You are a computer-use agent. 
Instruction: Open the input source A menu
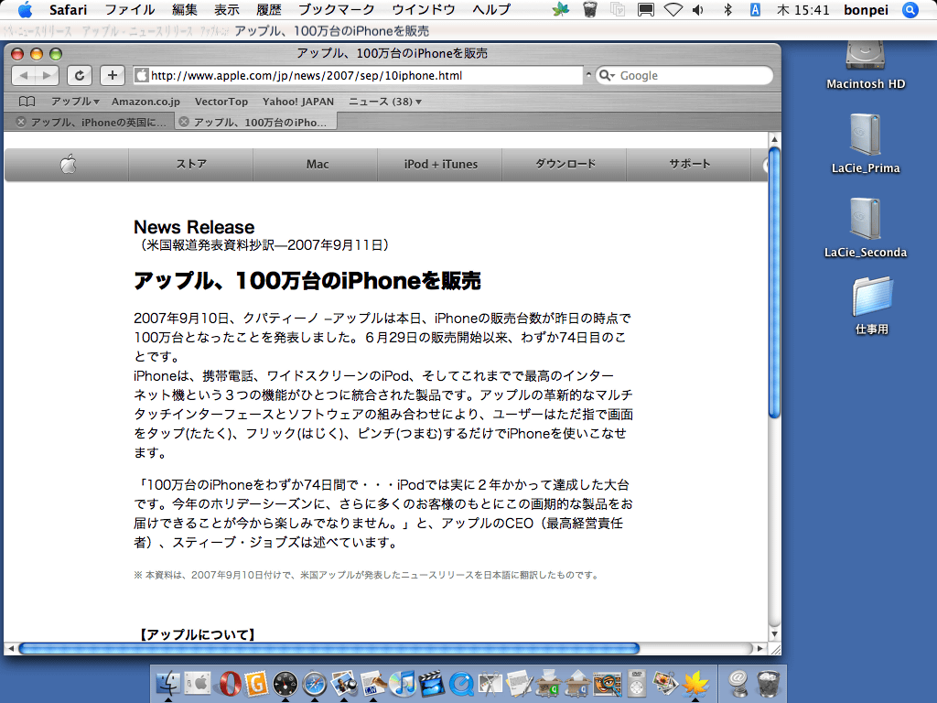click(x=755, y=9)
